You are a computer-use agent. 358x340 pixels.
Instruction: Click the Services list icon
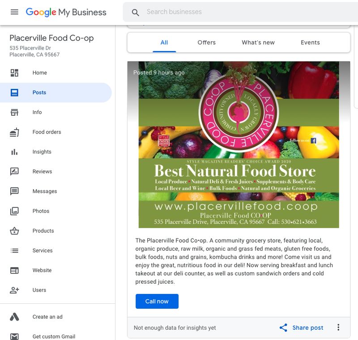[14, 251]
